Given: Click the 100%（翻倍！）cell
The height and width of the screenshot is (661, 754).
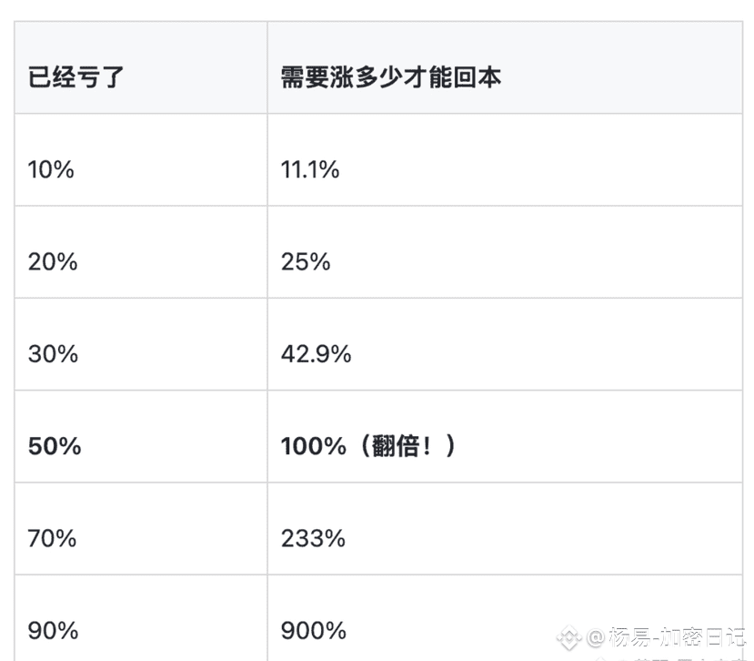Looking at the screenshot, I should pyautogui.click(x=367, y=446).
